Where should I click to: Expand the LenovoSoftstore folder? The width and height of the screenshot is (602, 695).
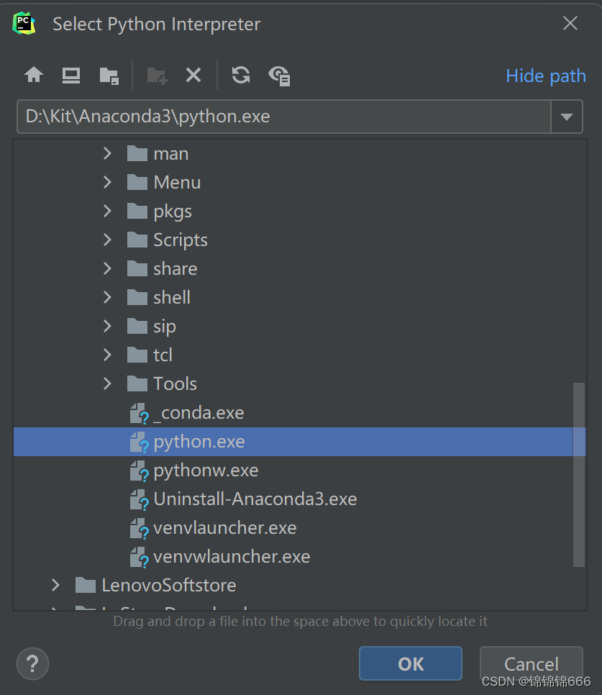(x=55, y=585)
